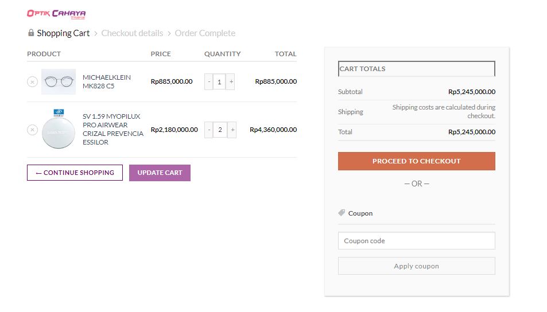Screen dimensions: 547x312
Task: Click the Michaelklein quantity number field
Action: (x=220, y=82)
